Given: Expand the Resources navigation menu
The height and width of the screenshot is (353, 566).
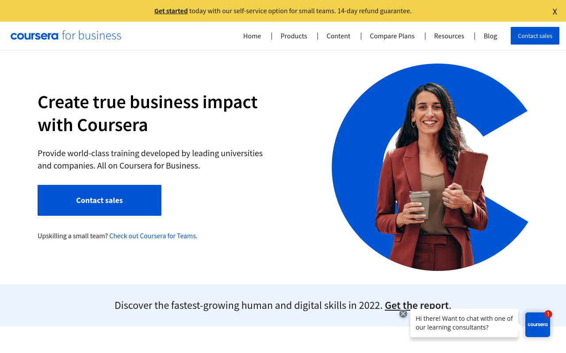Looking at the screenshot, I should pos(449,36).
